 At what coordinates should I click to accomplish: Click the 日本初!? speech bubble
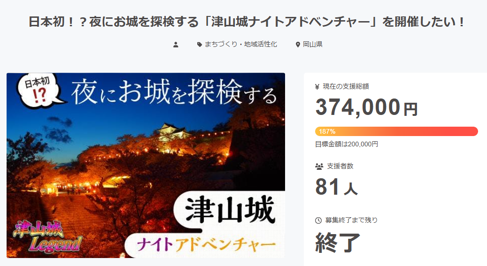39,91
